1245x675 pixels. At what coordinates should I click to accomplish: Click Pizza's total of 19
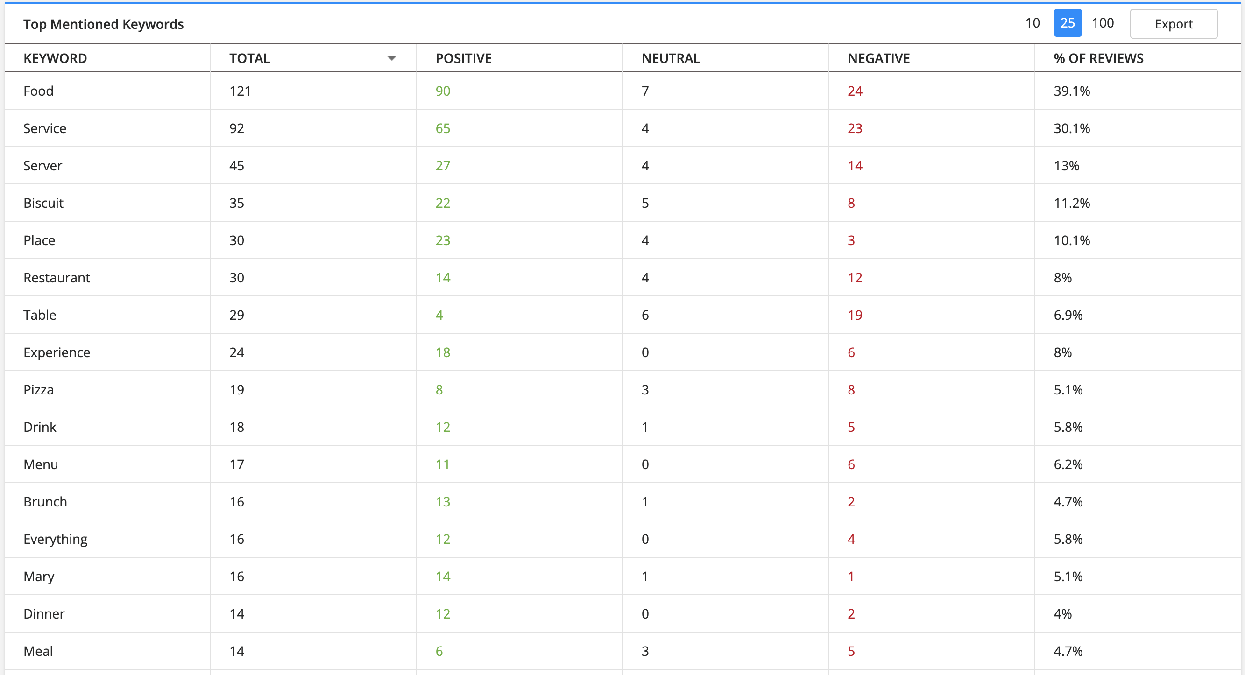point(236,390)
